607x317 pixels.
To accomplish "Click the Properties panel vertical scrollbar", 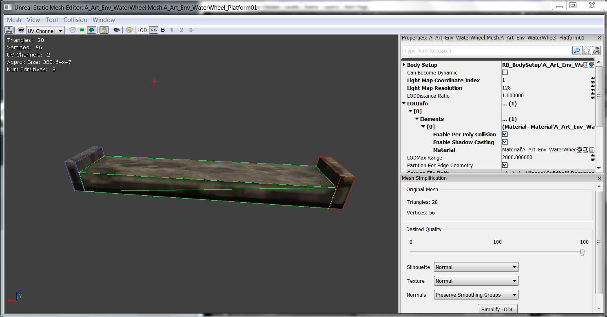I will (x=599, y=96).
